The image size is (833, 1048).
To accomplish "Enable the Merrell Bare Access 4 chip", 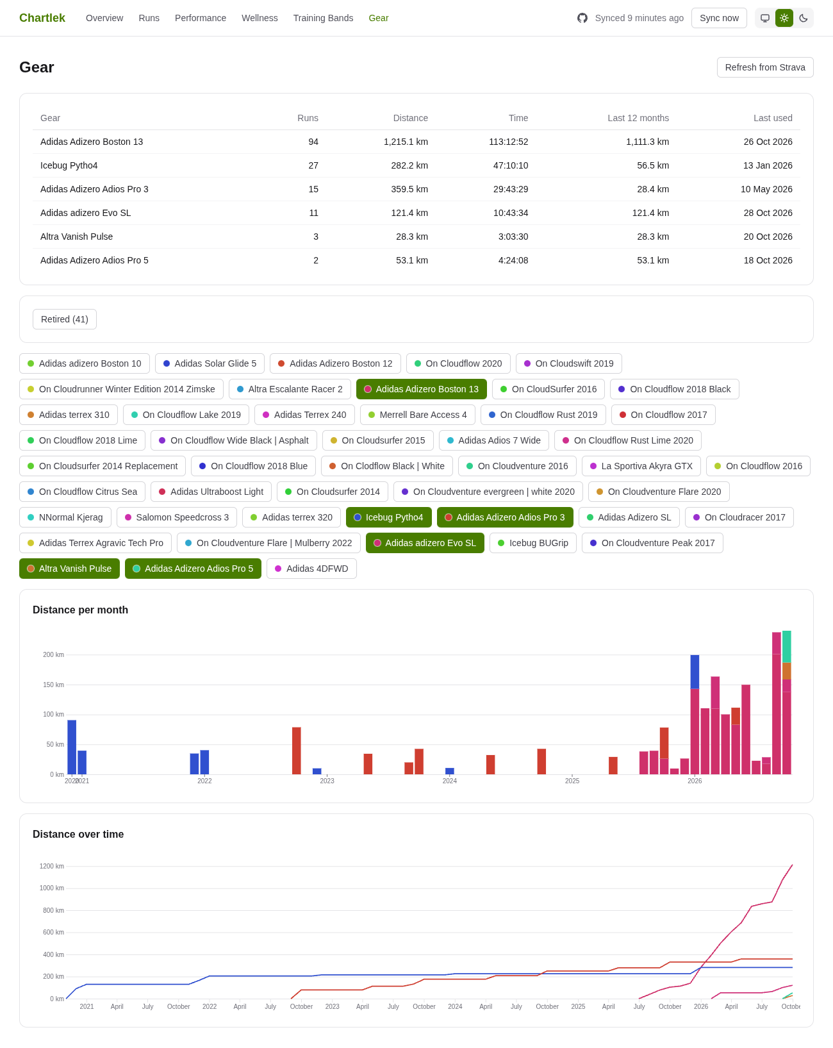I will 418,415.
